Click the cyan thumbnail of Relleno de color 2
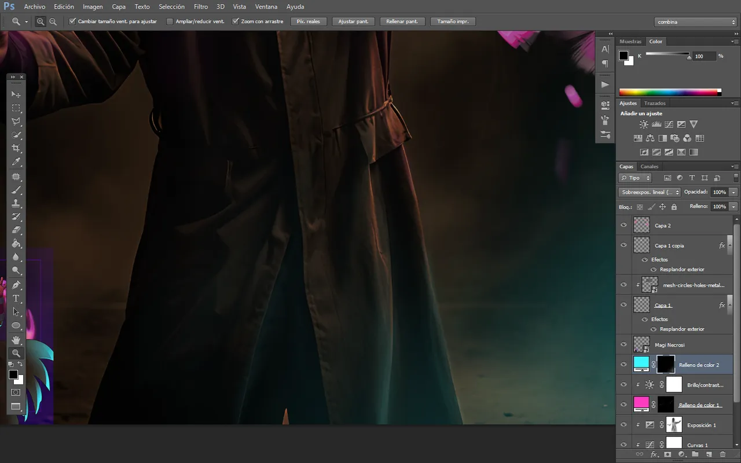 point(641,363)
